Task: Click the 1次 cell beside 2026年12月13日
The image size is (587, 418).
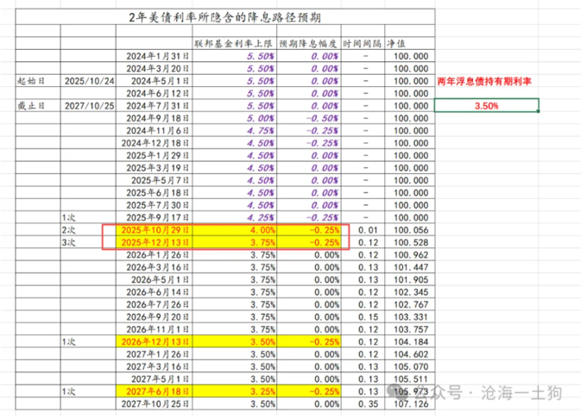Action: [88, 342]
